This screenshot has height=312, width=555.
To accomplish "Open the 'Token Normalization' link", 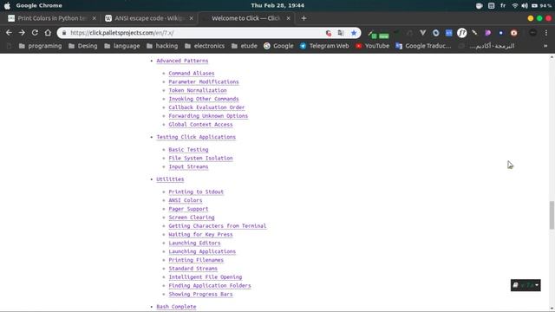I will click(198, 90).
